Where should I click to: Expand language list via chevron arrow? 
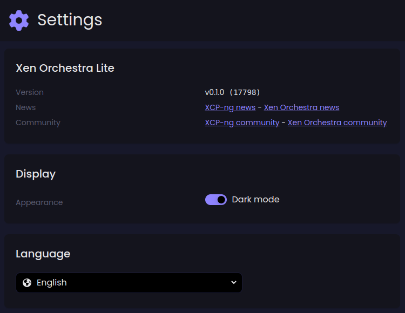(233, 283)
